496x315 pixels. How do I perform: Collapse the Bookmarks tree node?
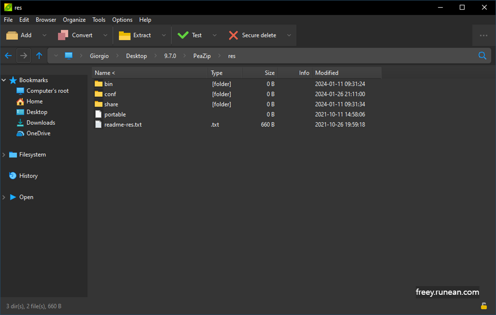coord(4,80)
